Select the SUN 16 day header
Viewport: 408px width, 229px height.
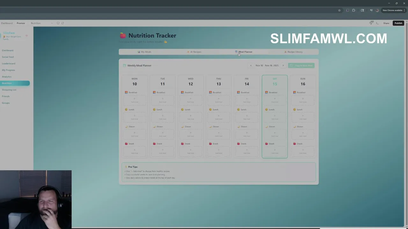[x=303, y=82]
